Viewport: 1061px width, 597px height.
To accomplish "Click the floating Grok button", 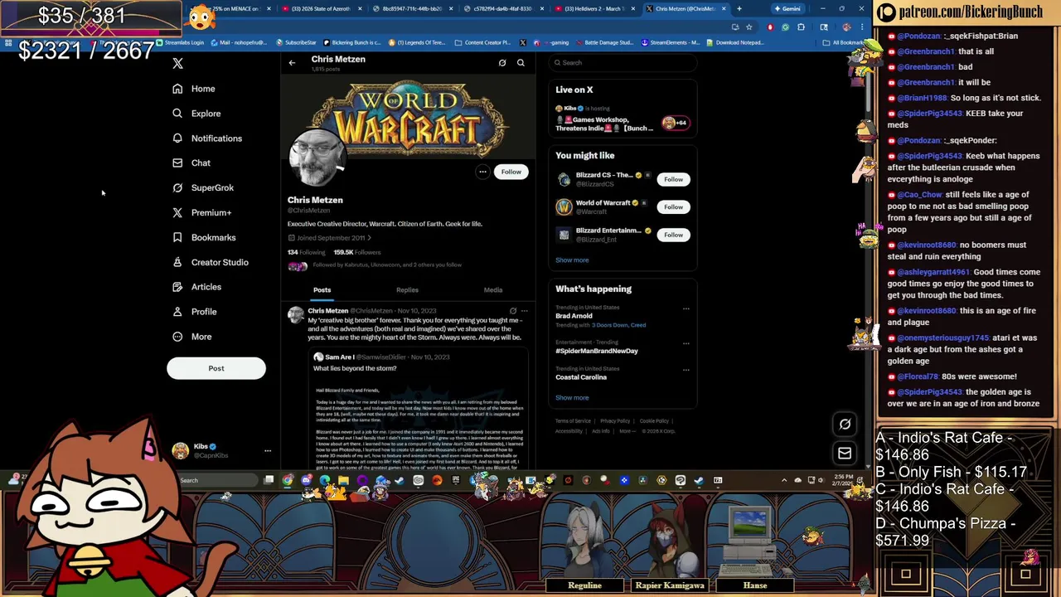I will click(845, 425).
